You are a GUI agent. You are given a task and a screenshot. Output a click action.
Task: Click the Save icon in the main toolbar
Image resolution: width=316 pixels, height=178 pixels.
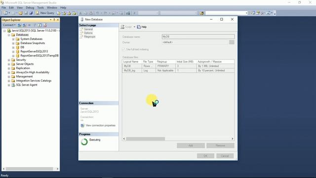click(26, 13)
